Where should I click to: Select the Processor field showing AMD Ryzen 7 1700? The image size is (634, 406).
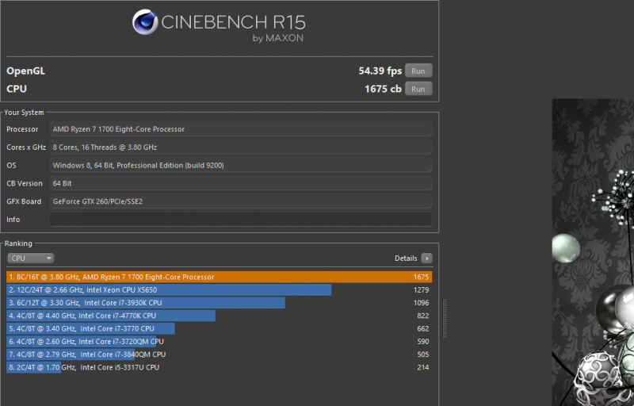[241, 129]
